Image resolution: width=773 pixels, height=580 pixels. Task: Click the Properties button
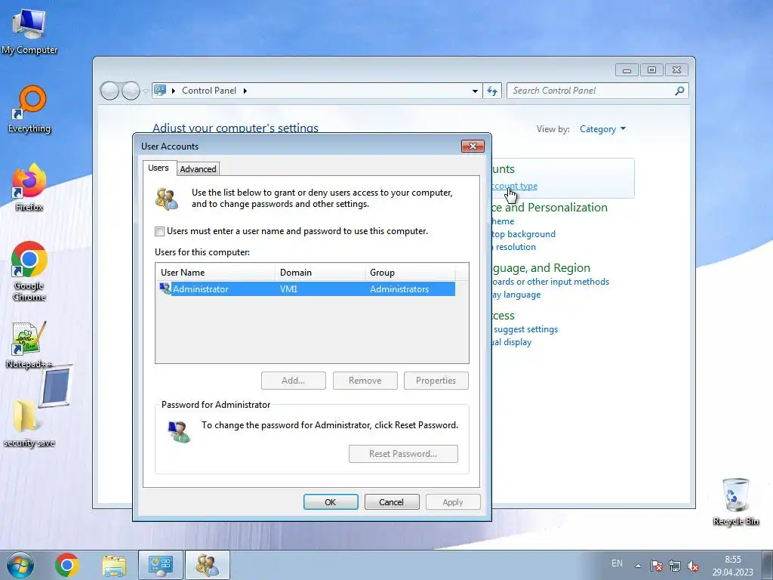pos(436,381)
